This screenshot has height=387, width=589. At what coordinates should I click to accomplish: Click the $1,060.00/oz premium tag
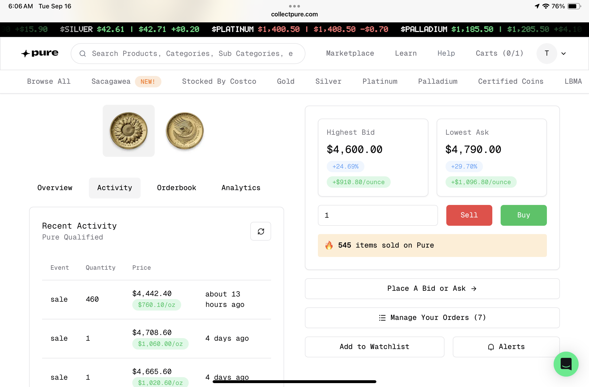[x=160, y=344]
